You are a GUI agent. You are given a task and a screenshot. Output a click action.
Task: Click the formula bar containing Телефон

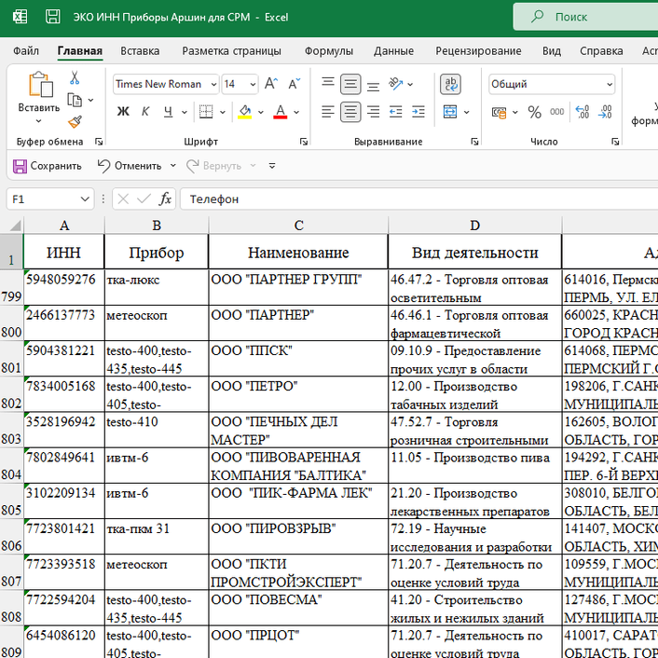coord(418,199)
